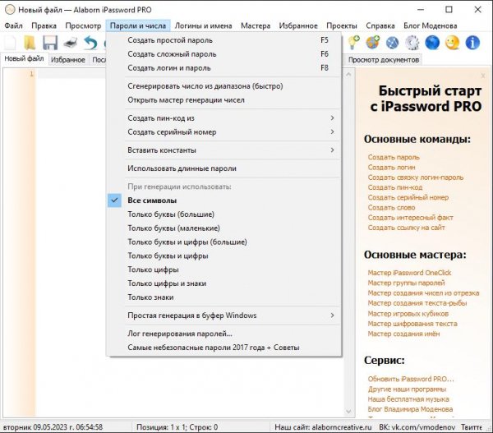Choose 'Только цифры и знаки' option
493x433 pixels.
pyautogui.click(x=224, y=283)
